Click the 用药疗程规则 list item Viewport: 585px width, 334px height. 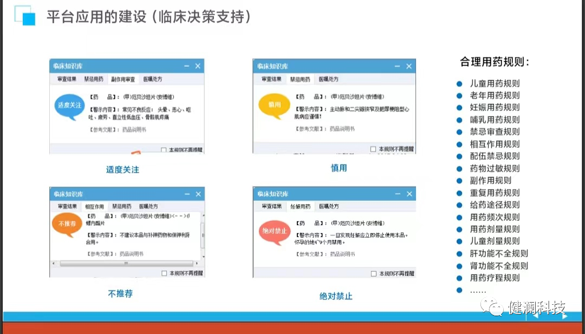point(495,278)
